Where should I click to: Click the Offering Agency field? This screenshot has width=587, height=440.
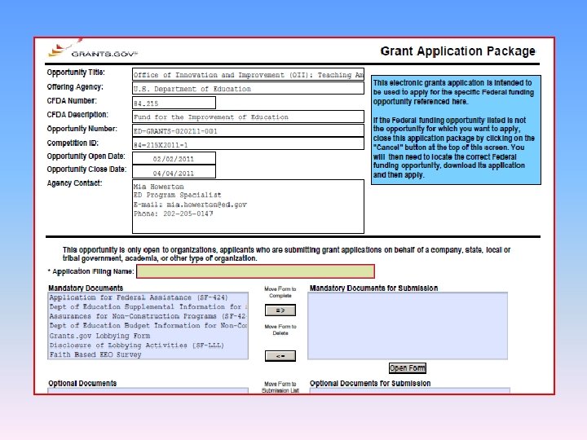248,88
